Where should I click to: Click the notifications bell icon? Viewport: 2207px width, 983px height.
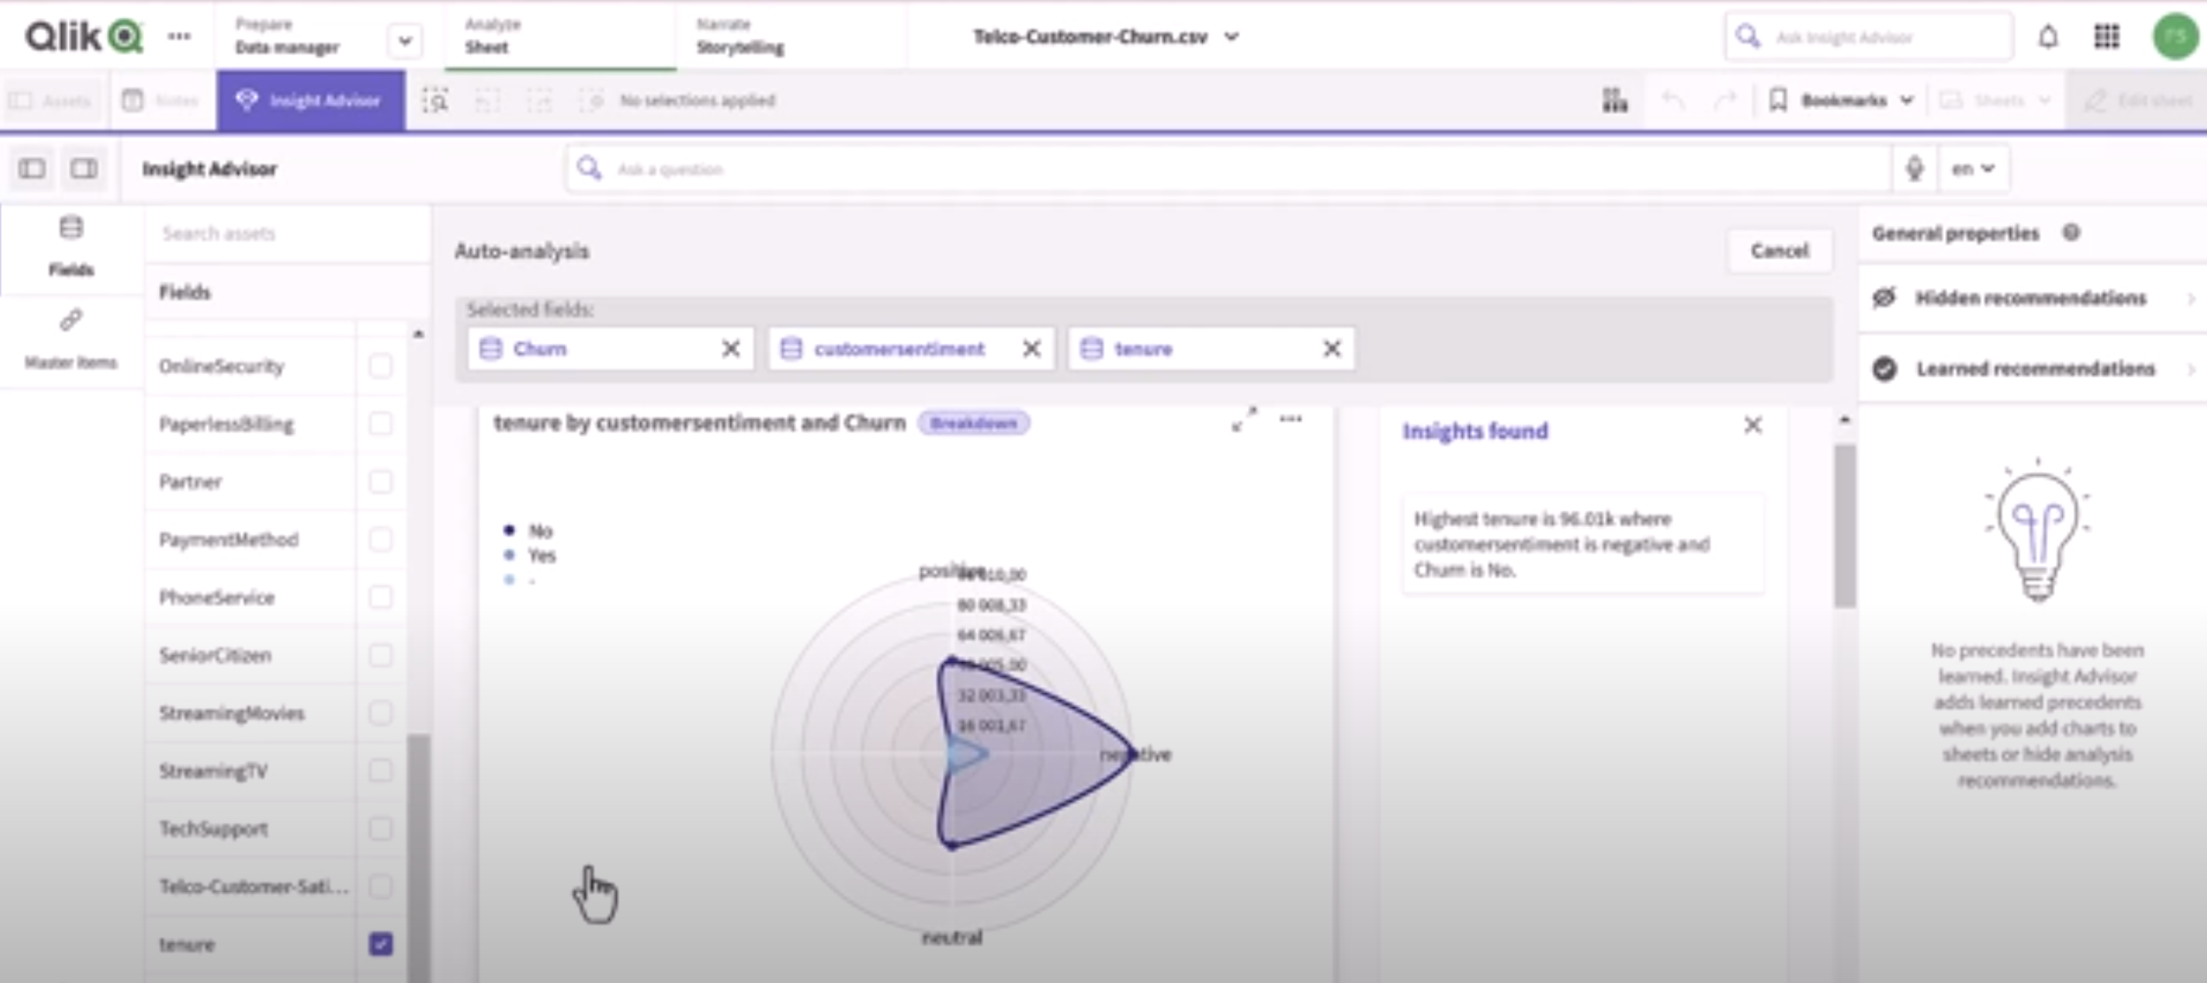[2048, 37]
